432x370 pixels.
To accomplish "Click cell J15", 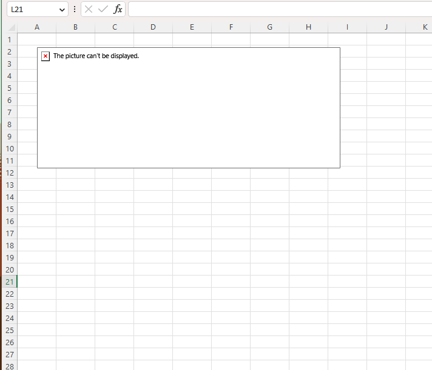I will pos(386,209).
